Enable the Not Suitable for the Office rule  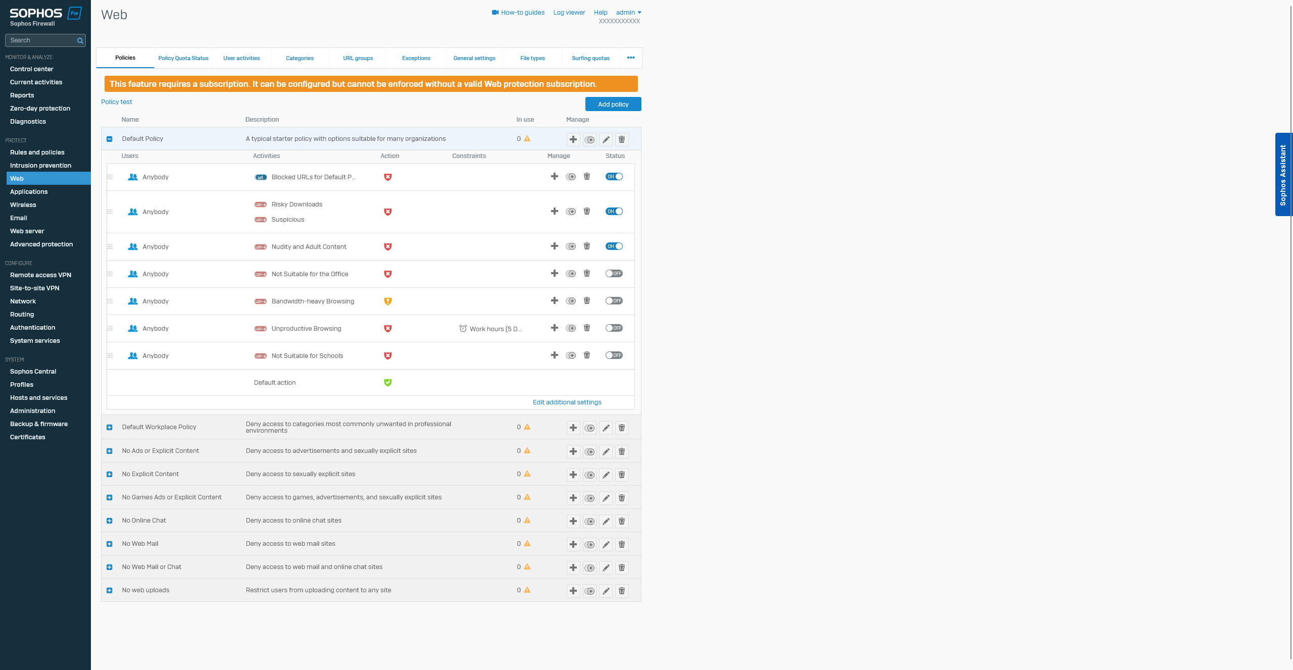click(x=614, y=274)
